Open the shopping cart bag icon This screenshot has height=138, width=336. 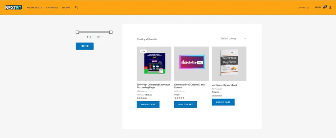point(324,8)
